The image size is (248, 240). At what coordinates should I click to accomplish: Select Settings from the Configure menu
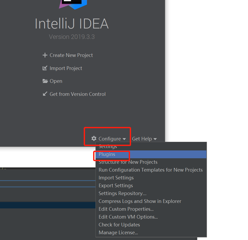151,146
